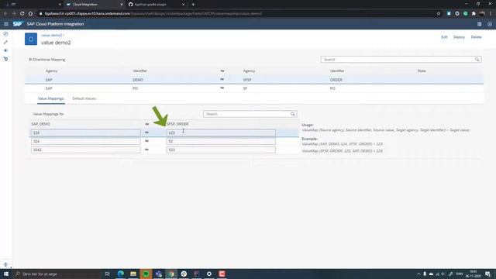This screenshot has width=496, height=279.
Task: Close the Cloud Integration browser tab
Action: click(122, 5)
